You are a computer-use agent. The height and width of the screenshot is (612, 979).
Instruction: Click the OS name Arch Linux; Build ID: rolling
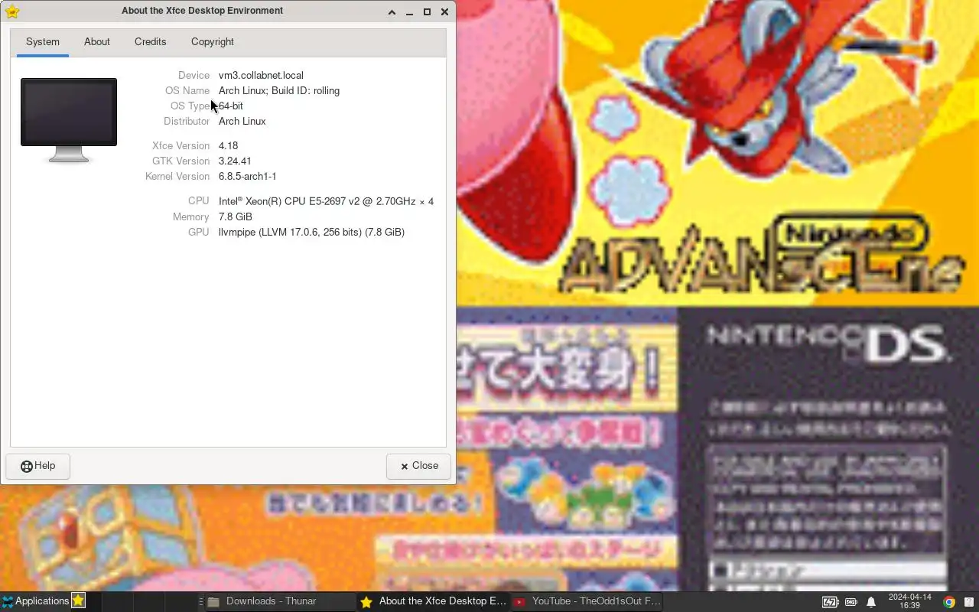click(279, 90)
